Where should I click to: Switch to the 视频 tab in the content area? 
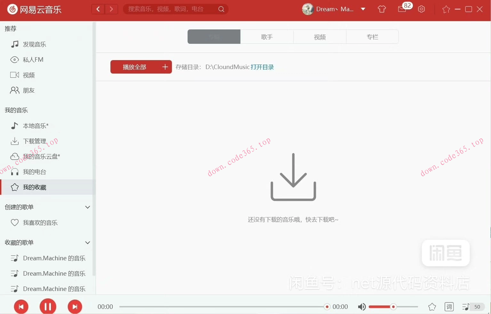pos(320,37)
